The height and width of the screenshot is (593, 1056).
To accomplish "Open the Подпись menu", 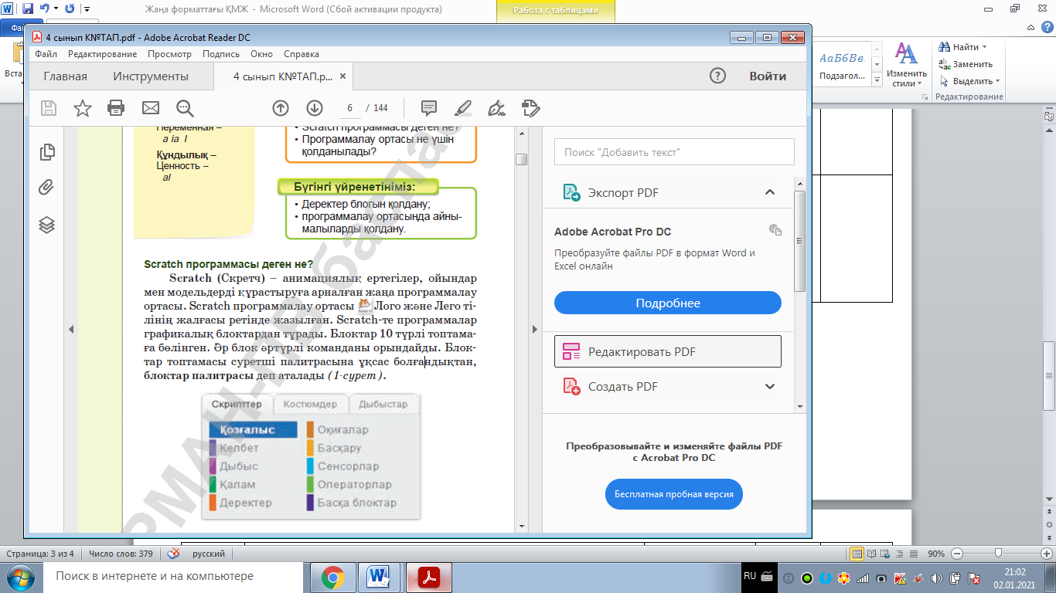I will click(x=221, y=54).
